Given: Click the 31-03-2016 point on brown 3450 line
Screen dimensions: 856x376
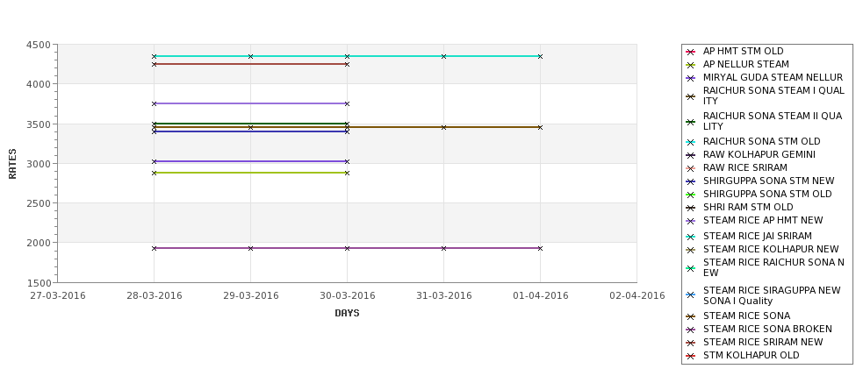Looking at the screenshot, I should point(444,127).
